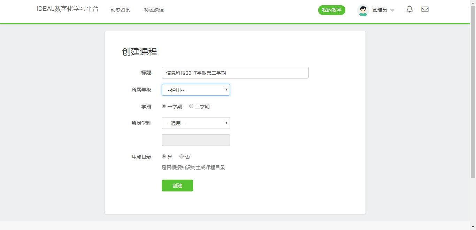Click the scrollbar down arrow
Screen dimensions: 476x230
tap(473, 227)
